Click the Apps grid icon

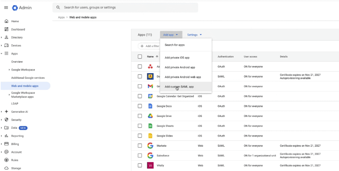pyautogui.click(x=7, y=53)
